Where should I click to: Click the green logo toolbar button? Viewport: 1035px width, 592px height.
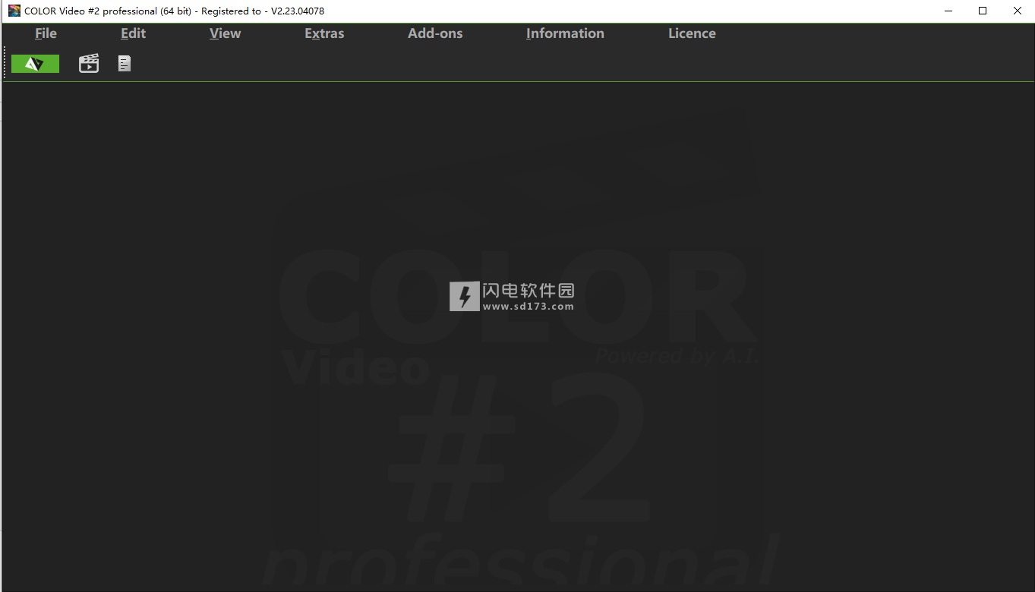coord(35,64)
